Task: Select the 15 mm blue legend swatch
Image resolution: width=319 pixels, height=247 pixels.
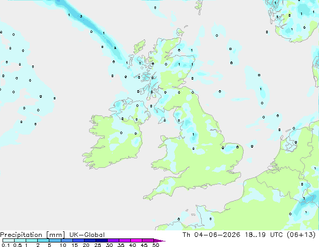Action: coord(78,240)
